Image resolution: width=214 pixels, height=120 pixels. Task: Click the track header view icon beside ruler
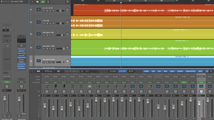[68, 2]
